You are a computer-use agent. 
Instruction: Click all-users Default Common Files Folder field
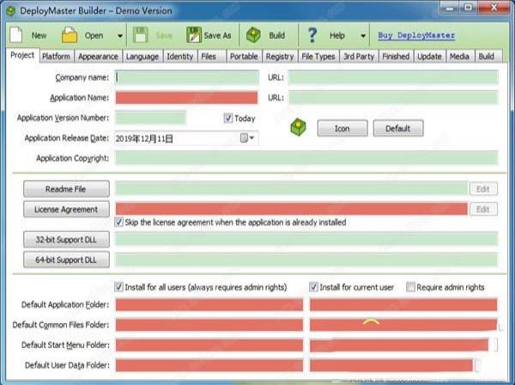tap(209, 325)
